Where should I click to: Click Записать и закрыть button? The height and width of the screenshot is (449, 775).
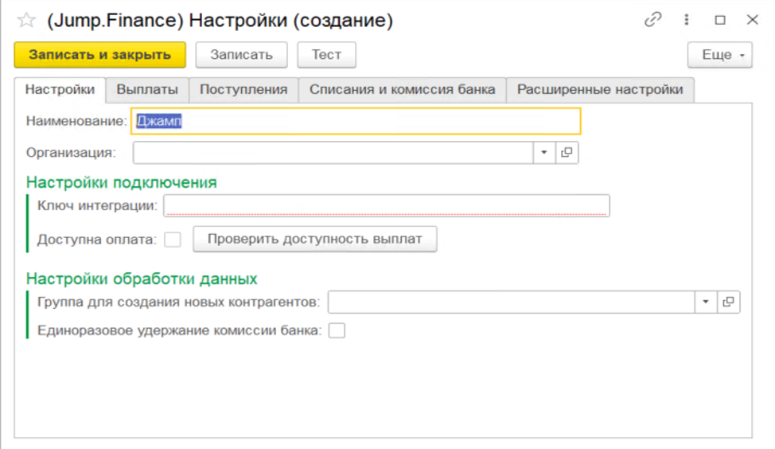coord(99,55)
